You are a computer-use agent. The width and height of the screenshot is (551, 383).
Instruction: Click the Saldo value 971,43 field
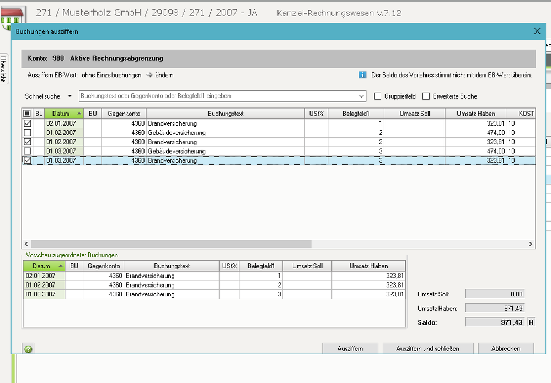pos(494,322)
